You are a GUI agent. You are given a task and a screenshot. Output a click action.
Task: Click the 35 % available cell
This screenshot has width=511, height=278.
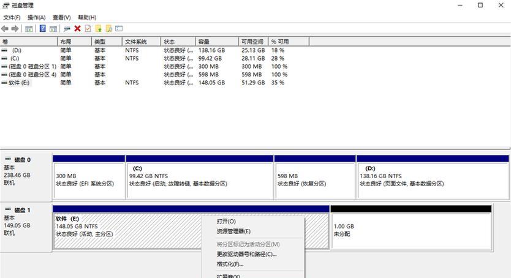278,83
